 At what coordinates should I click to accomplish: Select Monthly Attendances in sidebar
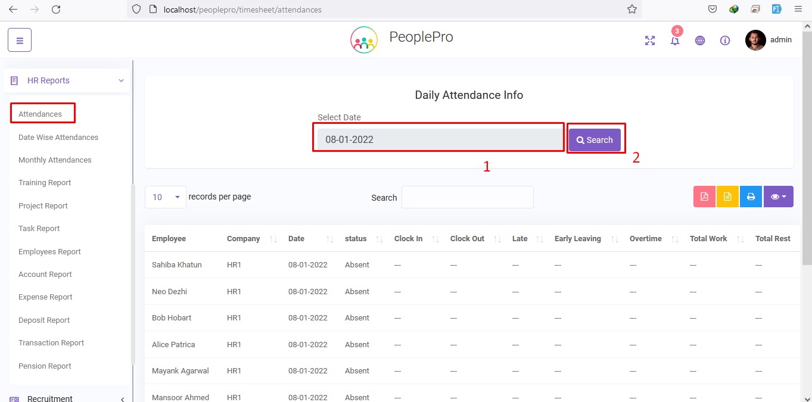(x=55, y=160)
